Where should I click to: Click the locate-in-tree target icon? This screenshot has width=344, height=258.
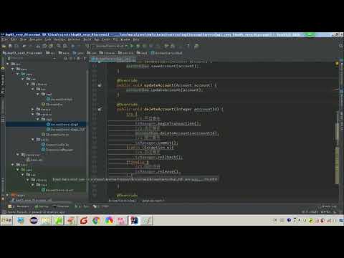65,58
